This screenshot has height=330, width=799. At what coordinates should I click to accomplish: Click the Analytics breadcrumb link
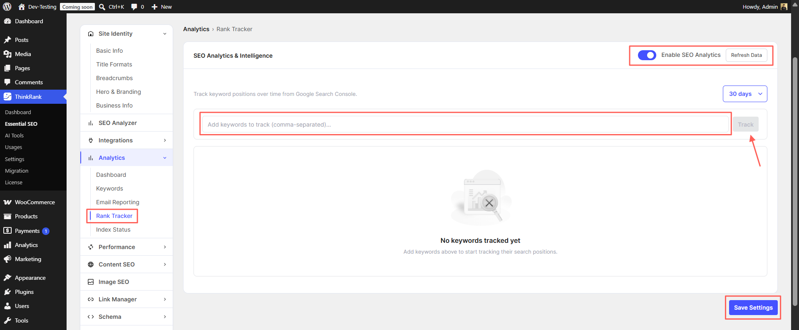pyautogui.click(x=196, y=29)
